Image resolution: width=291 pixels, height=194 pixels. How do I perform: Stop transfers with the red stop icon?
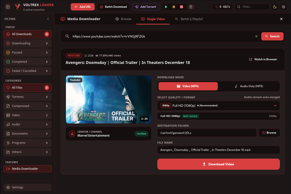tap(181, 7)
